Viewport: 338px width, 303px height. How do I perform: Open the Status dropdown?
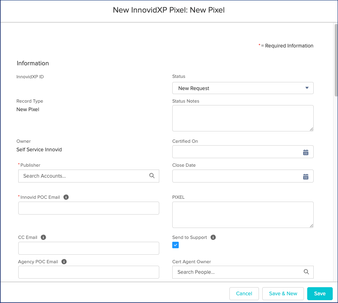(x=243, y=88)
